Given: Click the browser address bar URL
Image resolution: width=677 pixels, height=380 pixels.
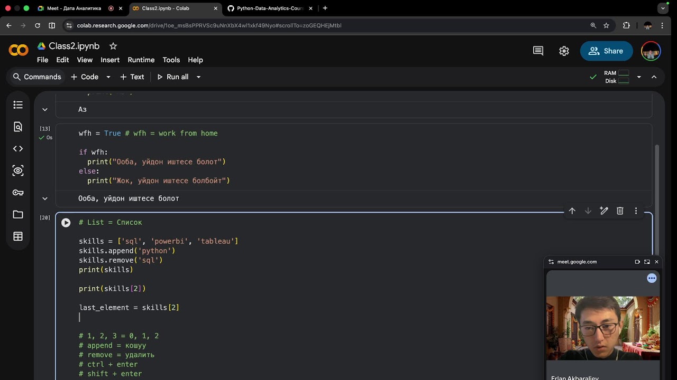Looking at the screenshot, I should point(209,25).
